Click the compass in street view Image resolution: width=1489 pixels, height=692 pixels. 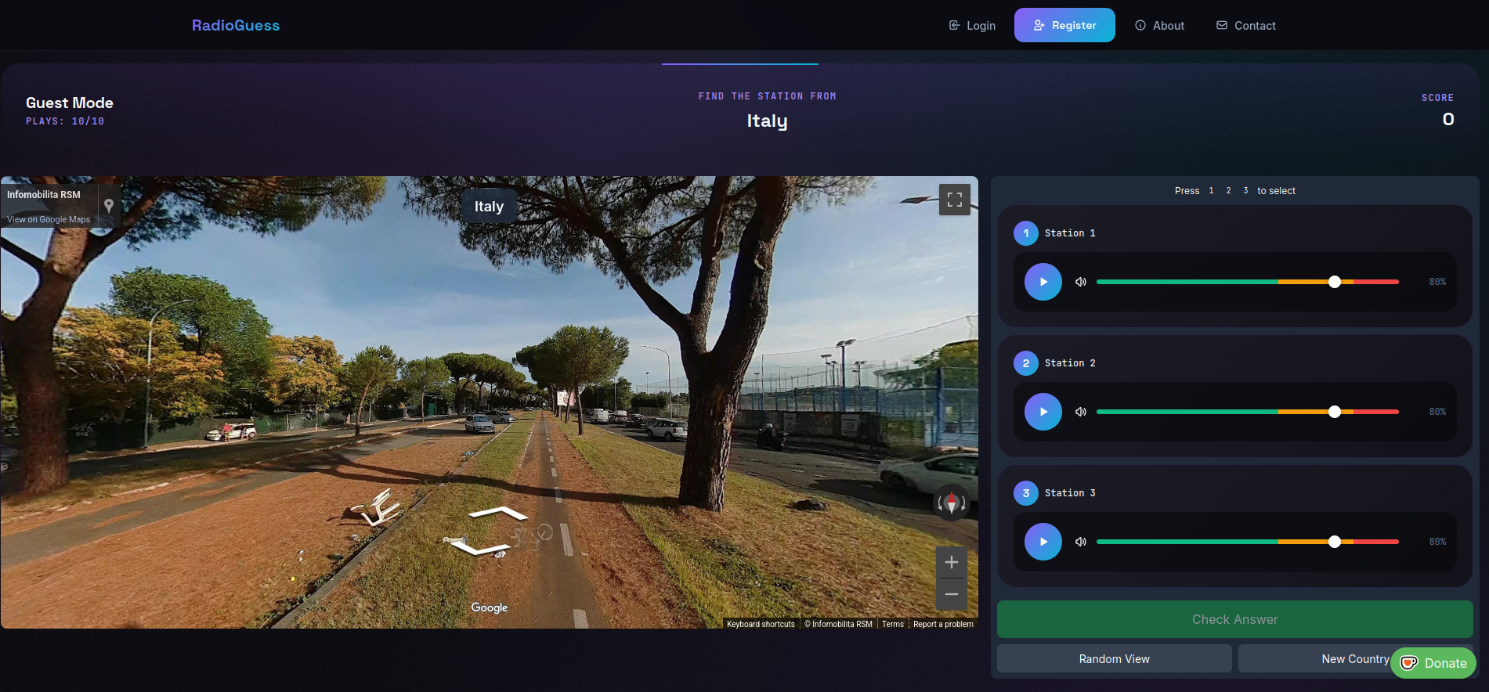[x=951, y=503]
